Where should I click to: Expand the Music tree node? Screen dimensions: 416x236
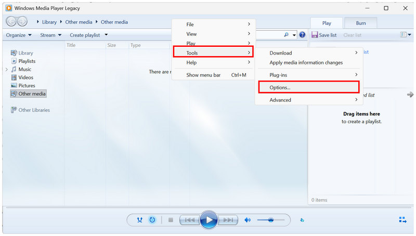[7, 70]
